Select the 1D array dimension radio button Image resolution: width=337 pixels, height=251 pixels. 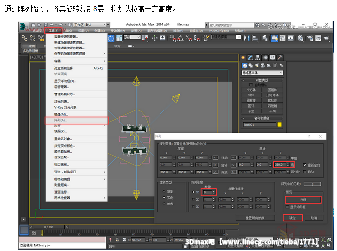[193, 192]
